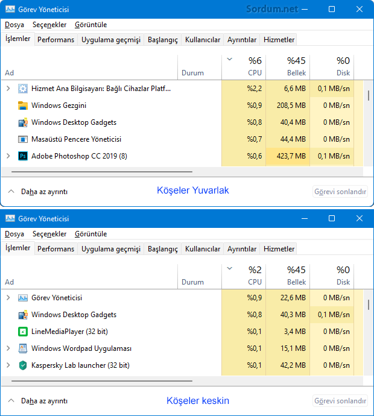
Task: Open Dosya menu in the top window
Action: pos(14,25)
